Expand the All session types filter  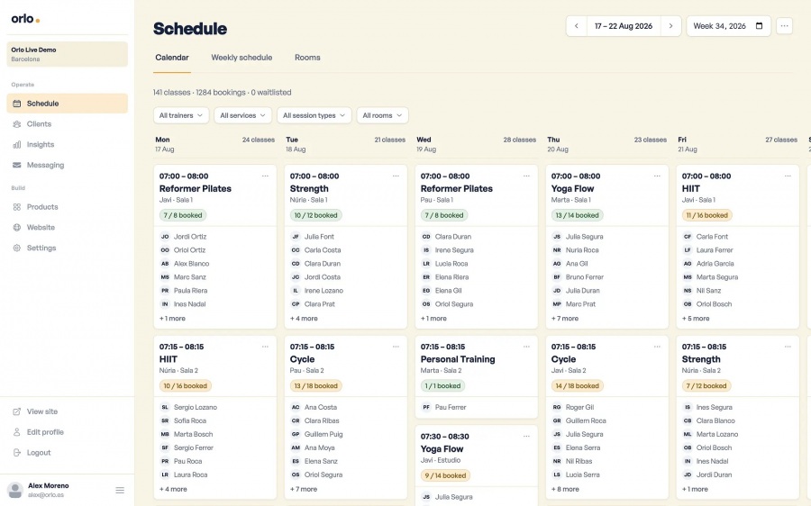[x=314, y=115]
